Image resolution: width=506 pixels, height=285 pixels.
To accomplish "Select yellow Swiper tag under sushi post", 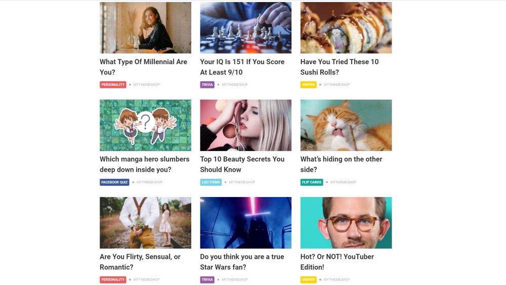I will click(x=309, y=85).
